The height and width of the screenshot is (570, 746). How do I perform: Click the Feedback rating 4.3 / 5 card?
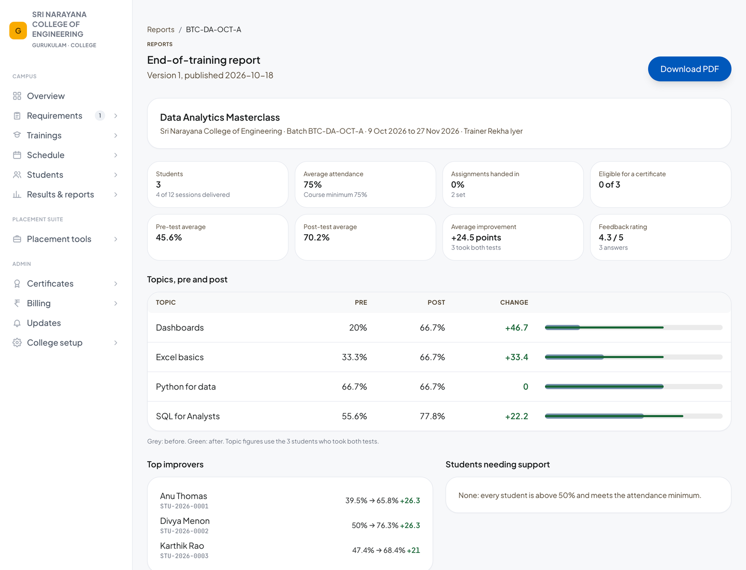[x=661, y=237]
